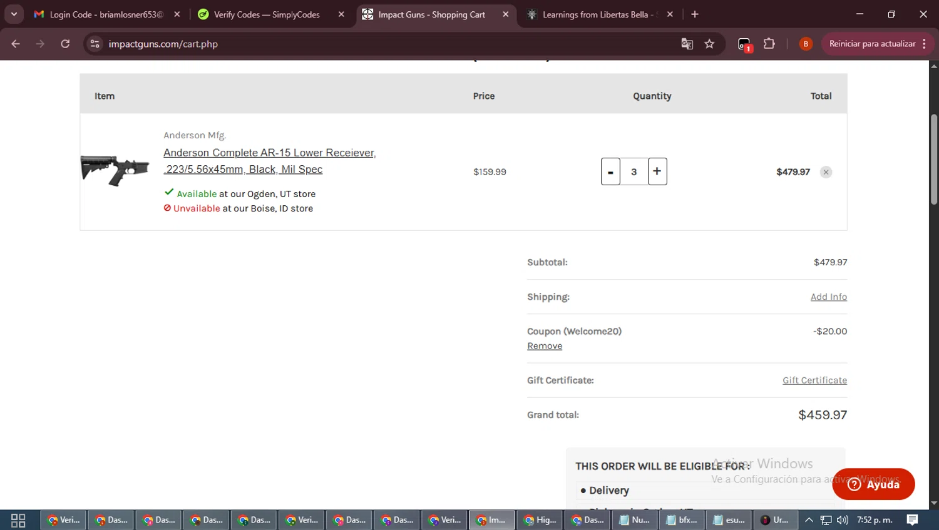The width and height of the screenshot is (939, 530).
Task: Close the Login Code Gmail tab
Action: coord(177,14)
